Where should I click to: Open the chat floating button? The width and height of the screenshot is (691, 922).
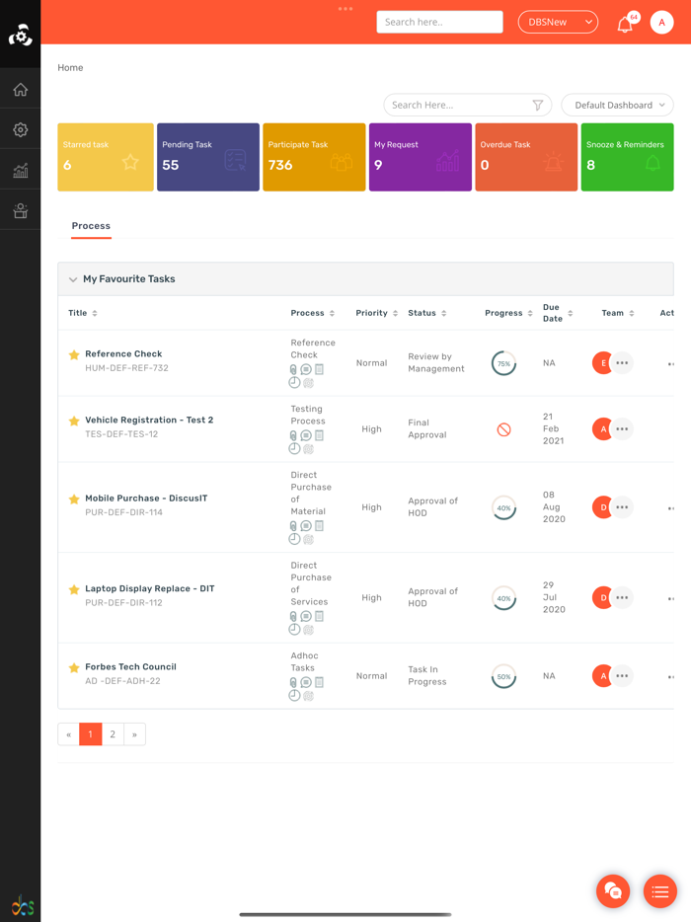tap(613, 891)
